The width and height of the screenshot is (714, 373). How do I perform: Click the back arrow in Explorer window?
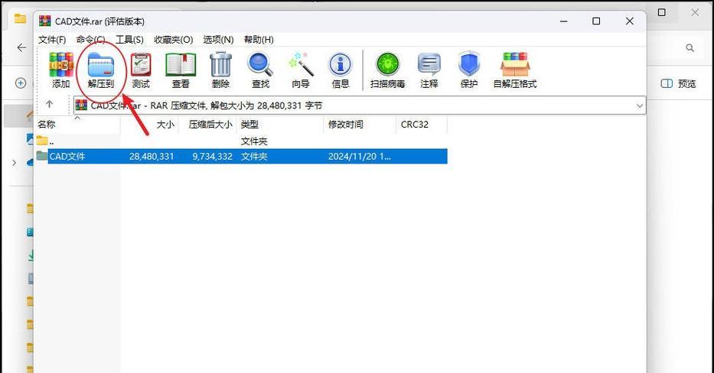(21, 47)
